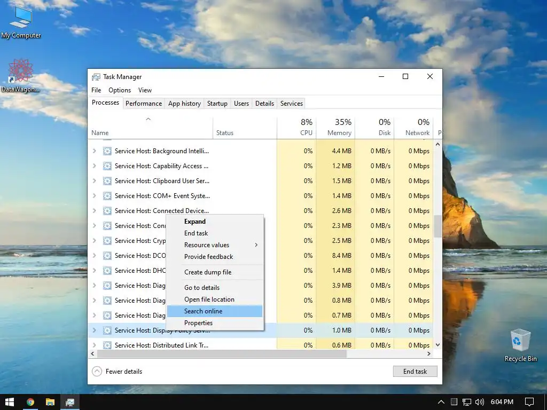Expand Service Host: Background Intelli... row
Viewport: 547px width, 410px height.
[94, 151]
